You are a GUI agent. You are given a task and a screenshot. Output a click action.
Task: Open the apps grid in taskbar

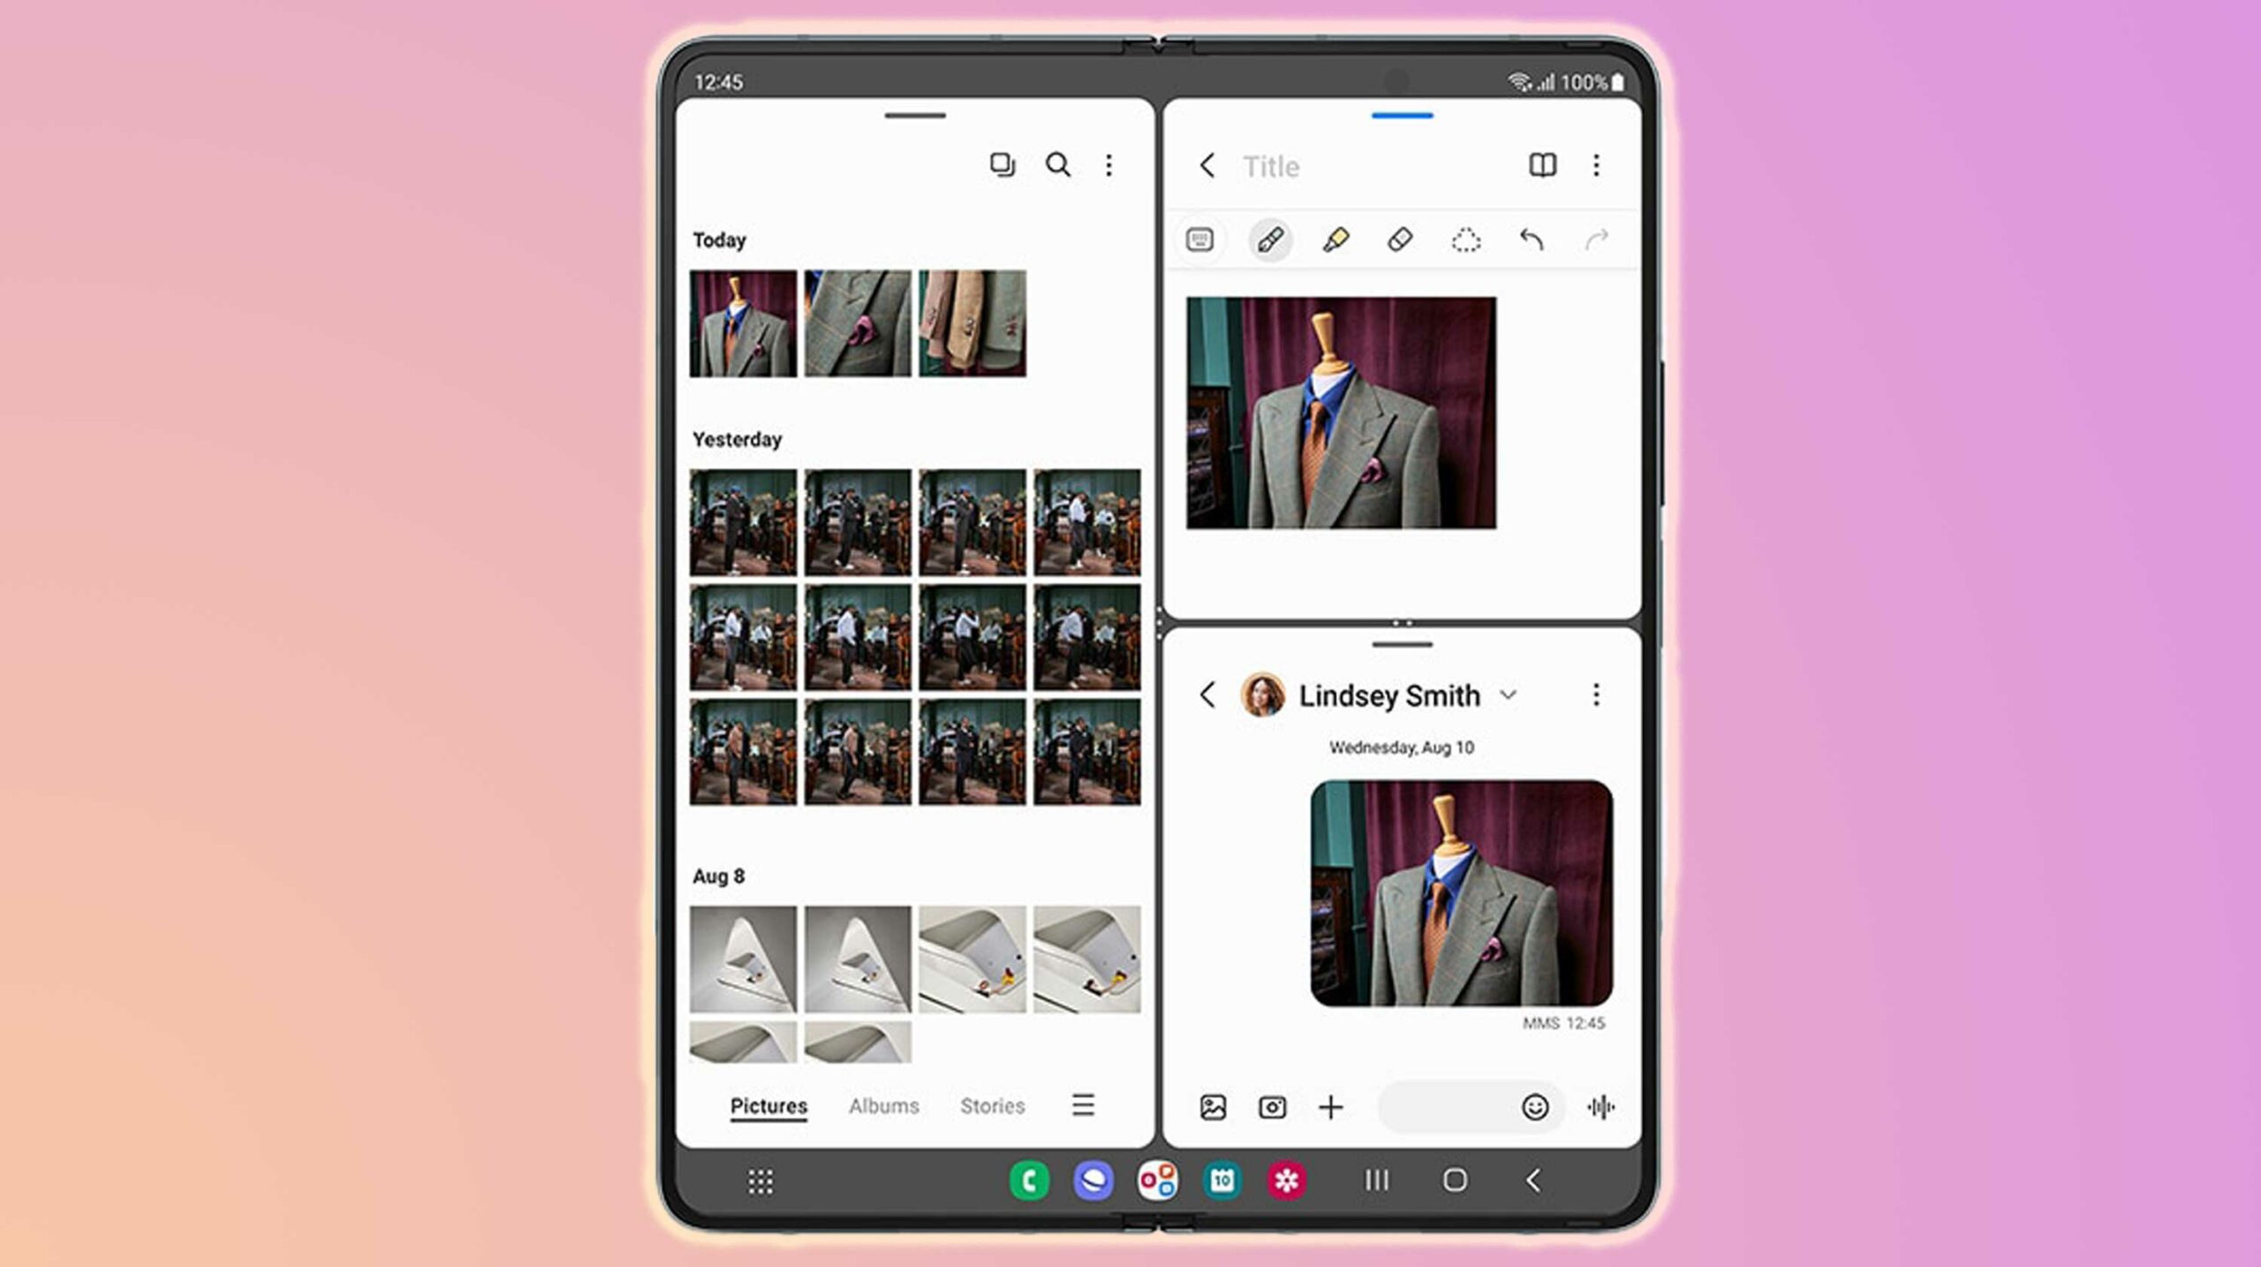(760, 1181)
